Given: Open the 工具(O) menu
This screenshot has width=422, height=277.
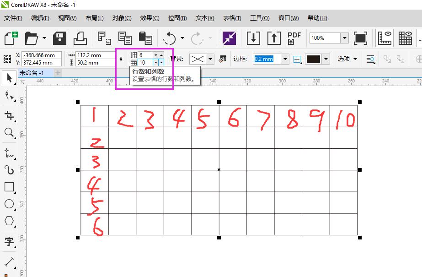Looking at the screenshot, I should tap(259, 18).
